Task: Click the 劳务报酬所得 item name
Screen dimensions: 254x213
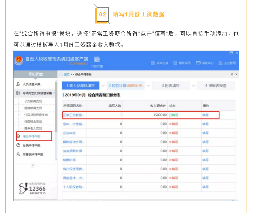Action: [x=73, y=151]
